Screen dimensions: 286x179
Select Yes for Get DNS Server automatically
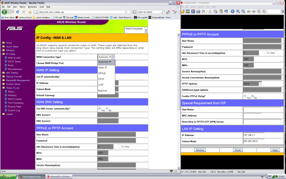99,109
